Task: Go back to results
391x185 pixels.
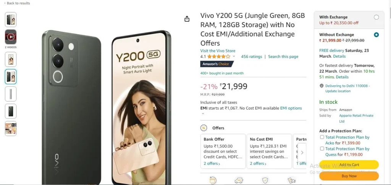Action: tap(17, 3)
